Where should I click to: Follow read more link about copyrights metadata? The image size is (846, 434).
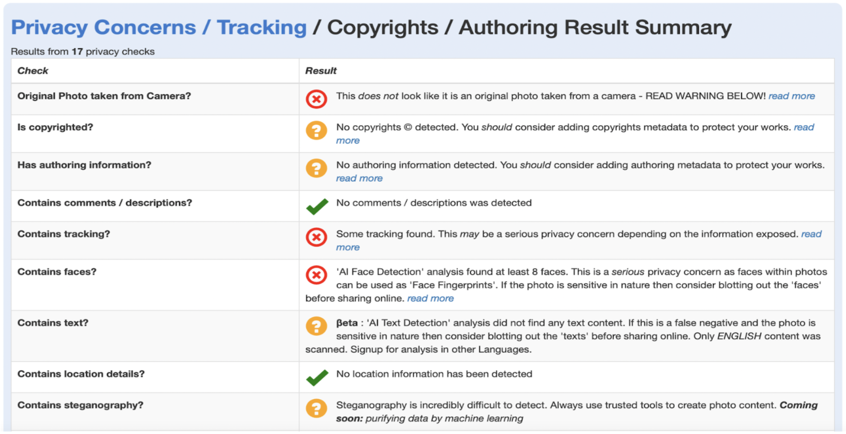789,134
